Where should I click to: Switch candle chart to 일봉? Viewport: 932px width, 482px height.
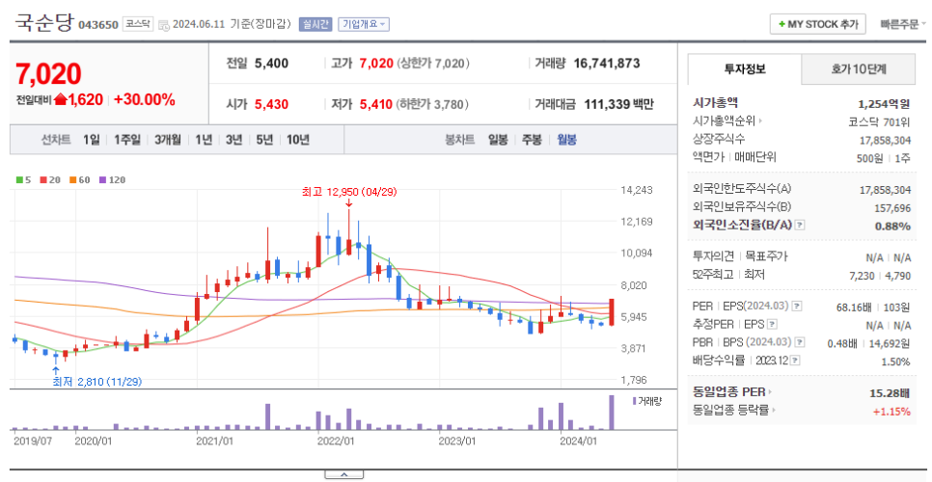(498, 140)
